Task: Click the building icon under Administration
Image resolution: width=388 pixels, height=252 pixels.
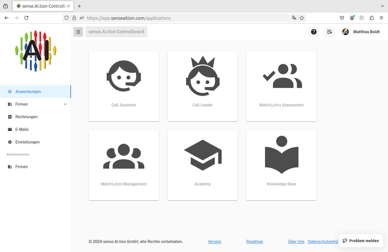Action: [x=10, y=167]
